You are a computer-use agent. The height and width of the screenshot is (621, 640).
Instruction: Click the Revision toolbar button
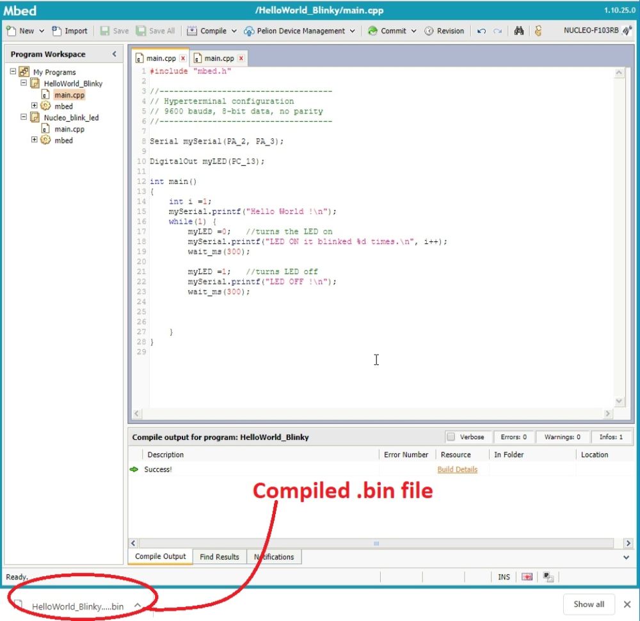click(444, 31)
